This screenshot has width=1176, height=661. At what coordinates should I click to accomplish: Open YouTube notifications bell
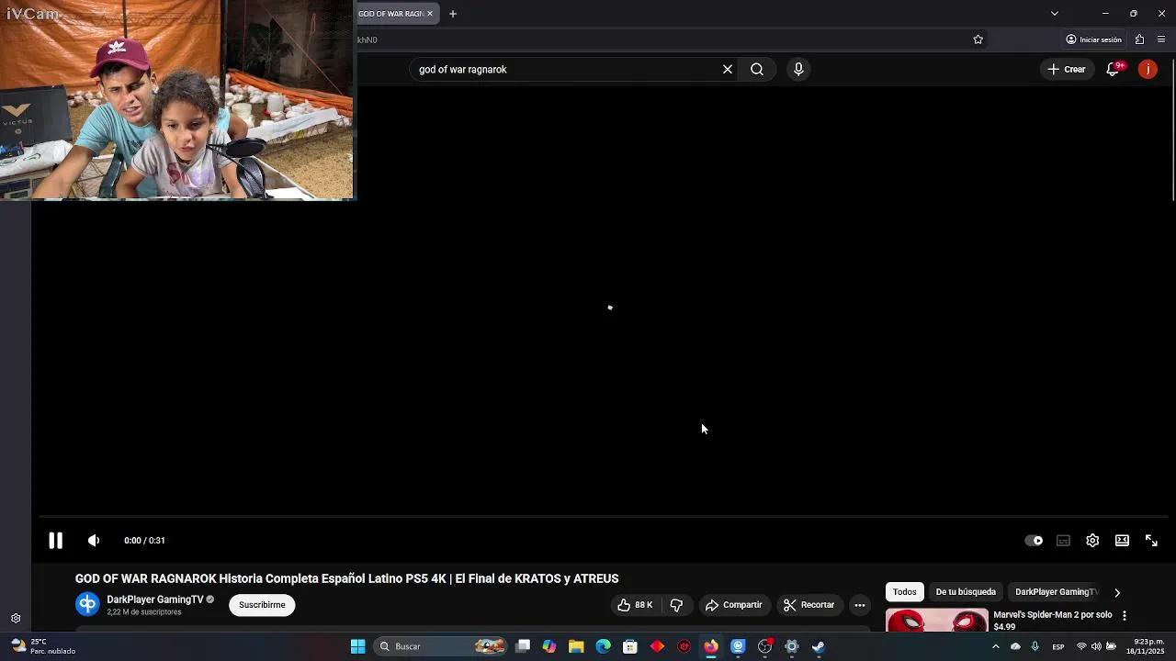coord(1113,69)
